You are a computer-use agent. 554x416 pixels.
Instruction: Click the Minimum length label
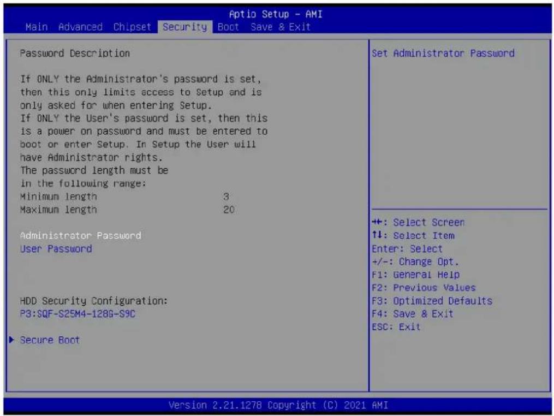[58, 197]
